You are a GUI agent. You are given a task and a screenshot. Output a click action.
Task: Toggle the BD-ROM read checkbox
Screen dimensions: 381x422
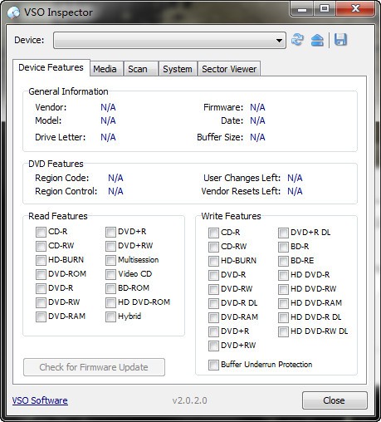110,288
